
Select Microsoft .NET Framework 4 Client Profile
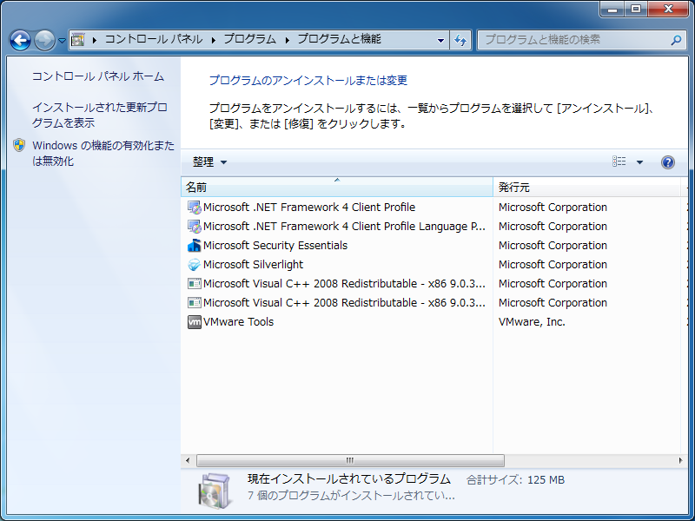pyautogui.click(x=309, y=207)
